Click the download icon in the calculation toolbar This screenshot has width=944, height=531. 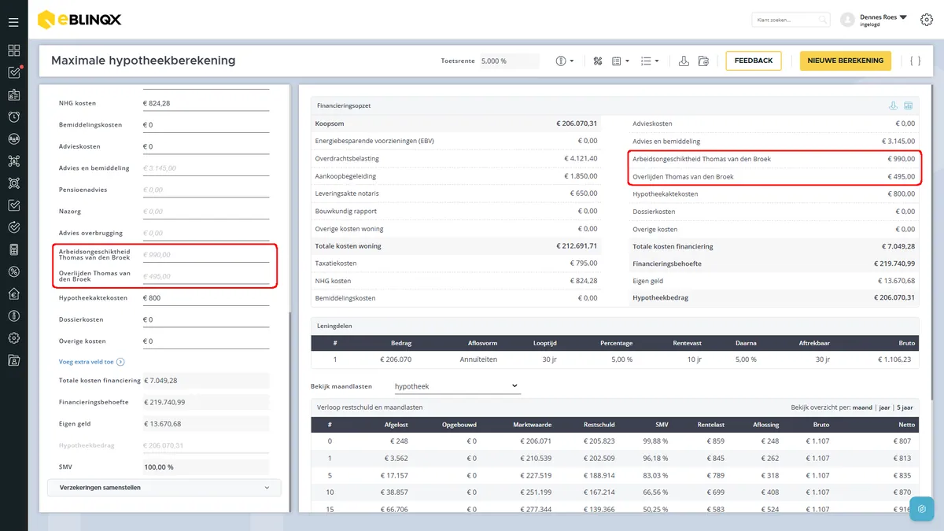(x=684, y=61)
